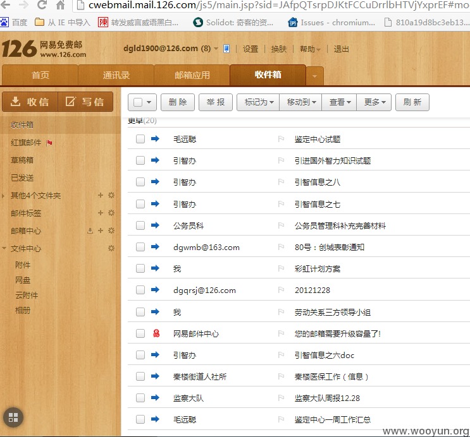Check the 鉴定中心试题 email checkbox

tap(140, 139)
